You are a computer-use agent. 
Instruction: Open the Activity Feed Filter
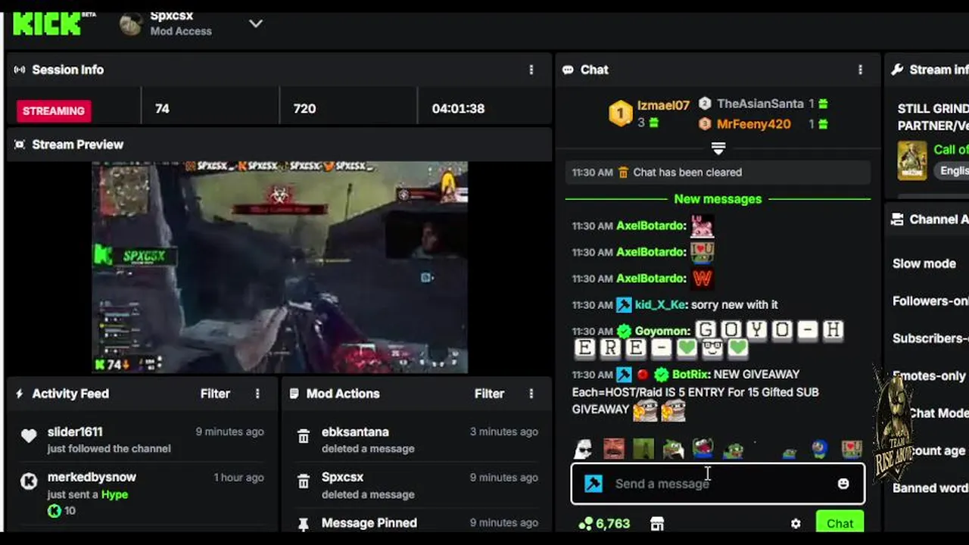tap(215, 394)
